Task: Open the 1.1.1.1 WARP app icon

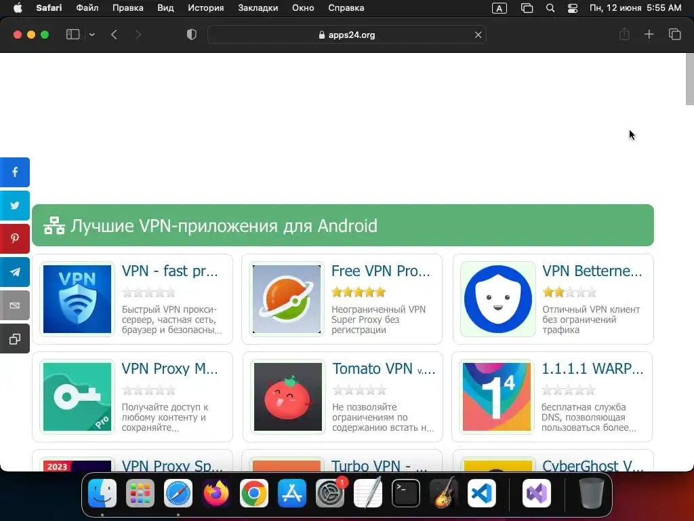Action: coord(497,396)
